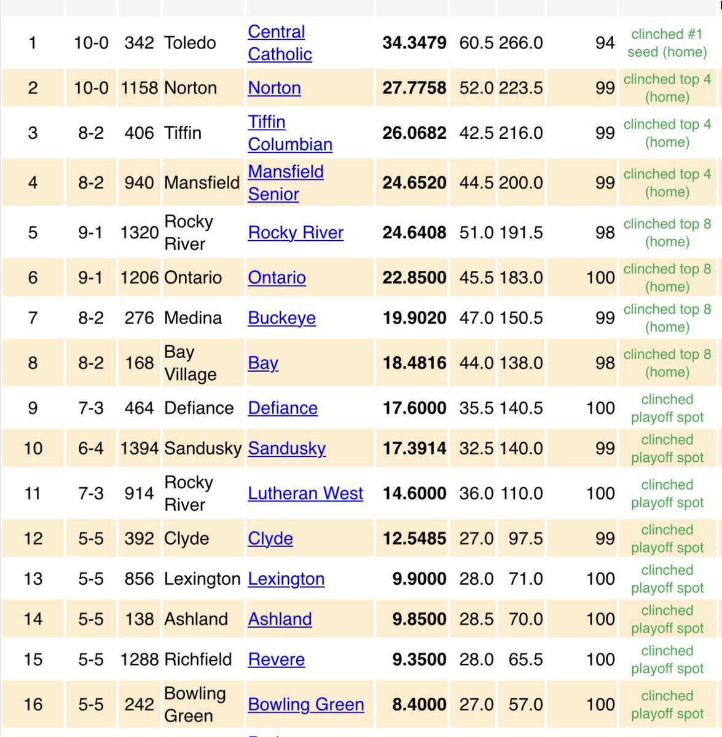This screenshot has height=737, width=722.
Task: Open the Sandusky team page
Action: [x=286, y=449]
